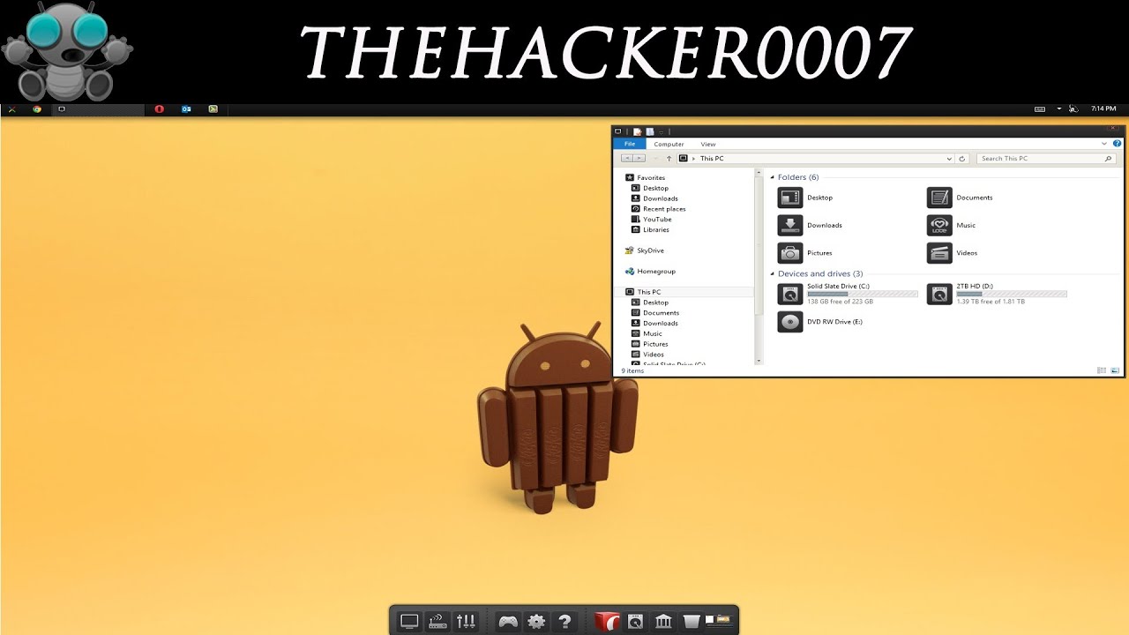This screenshot has width=1129, height=635.
Task: Open the mixer sliders icon in dock
Action: click(x=466, y=621)
